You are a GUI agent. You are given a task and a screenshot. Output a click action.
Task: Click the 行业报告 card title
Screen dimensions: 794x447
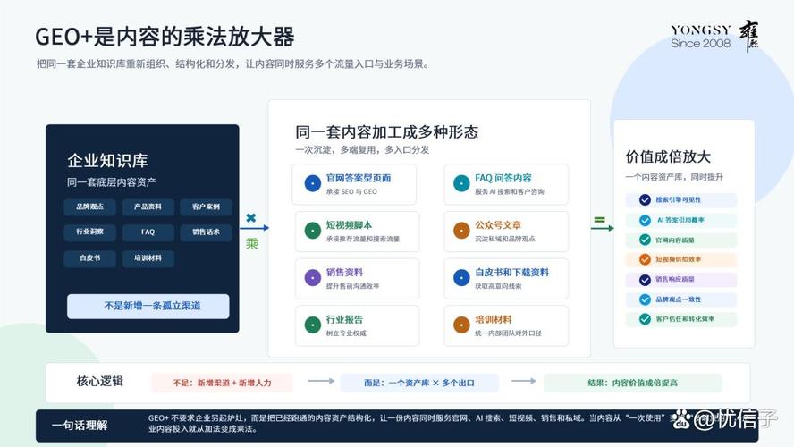[344, 319]
